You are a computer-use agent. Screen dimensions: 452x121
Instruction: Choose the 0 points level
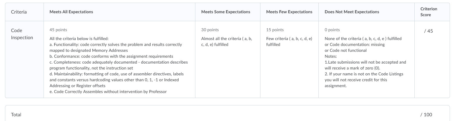coord(332,30)
